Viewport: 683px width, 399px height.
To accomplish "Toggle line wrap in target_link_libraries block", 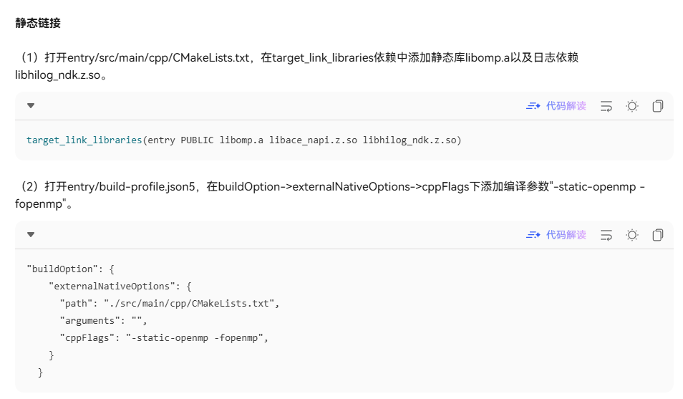I will tap(606, 106).
